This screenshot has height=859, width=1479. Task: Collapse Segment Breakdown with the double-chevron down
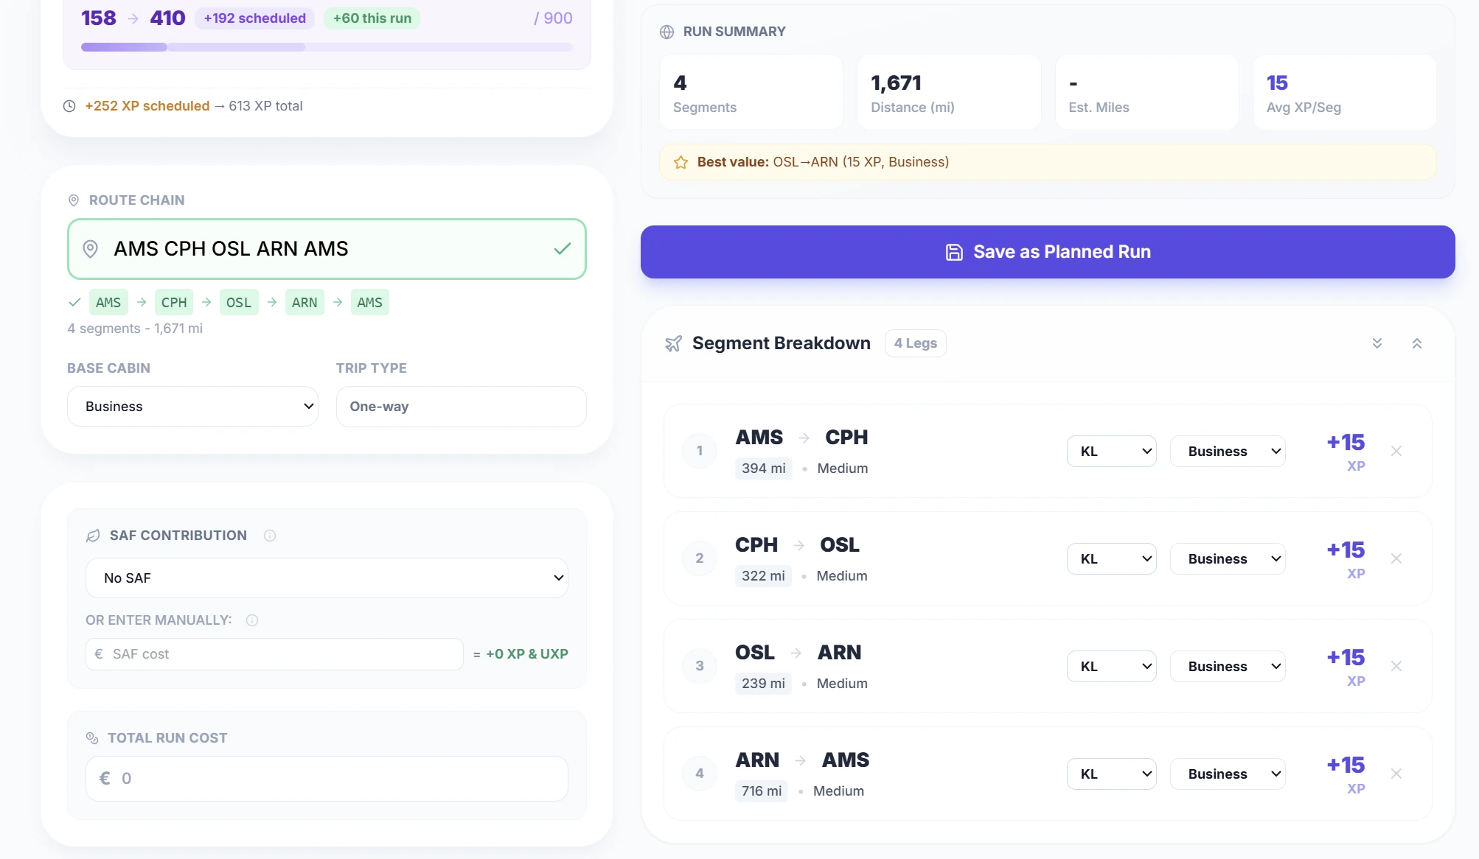[1376, 343]
